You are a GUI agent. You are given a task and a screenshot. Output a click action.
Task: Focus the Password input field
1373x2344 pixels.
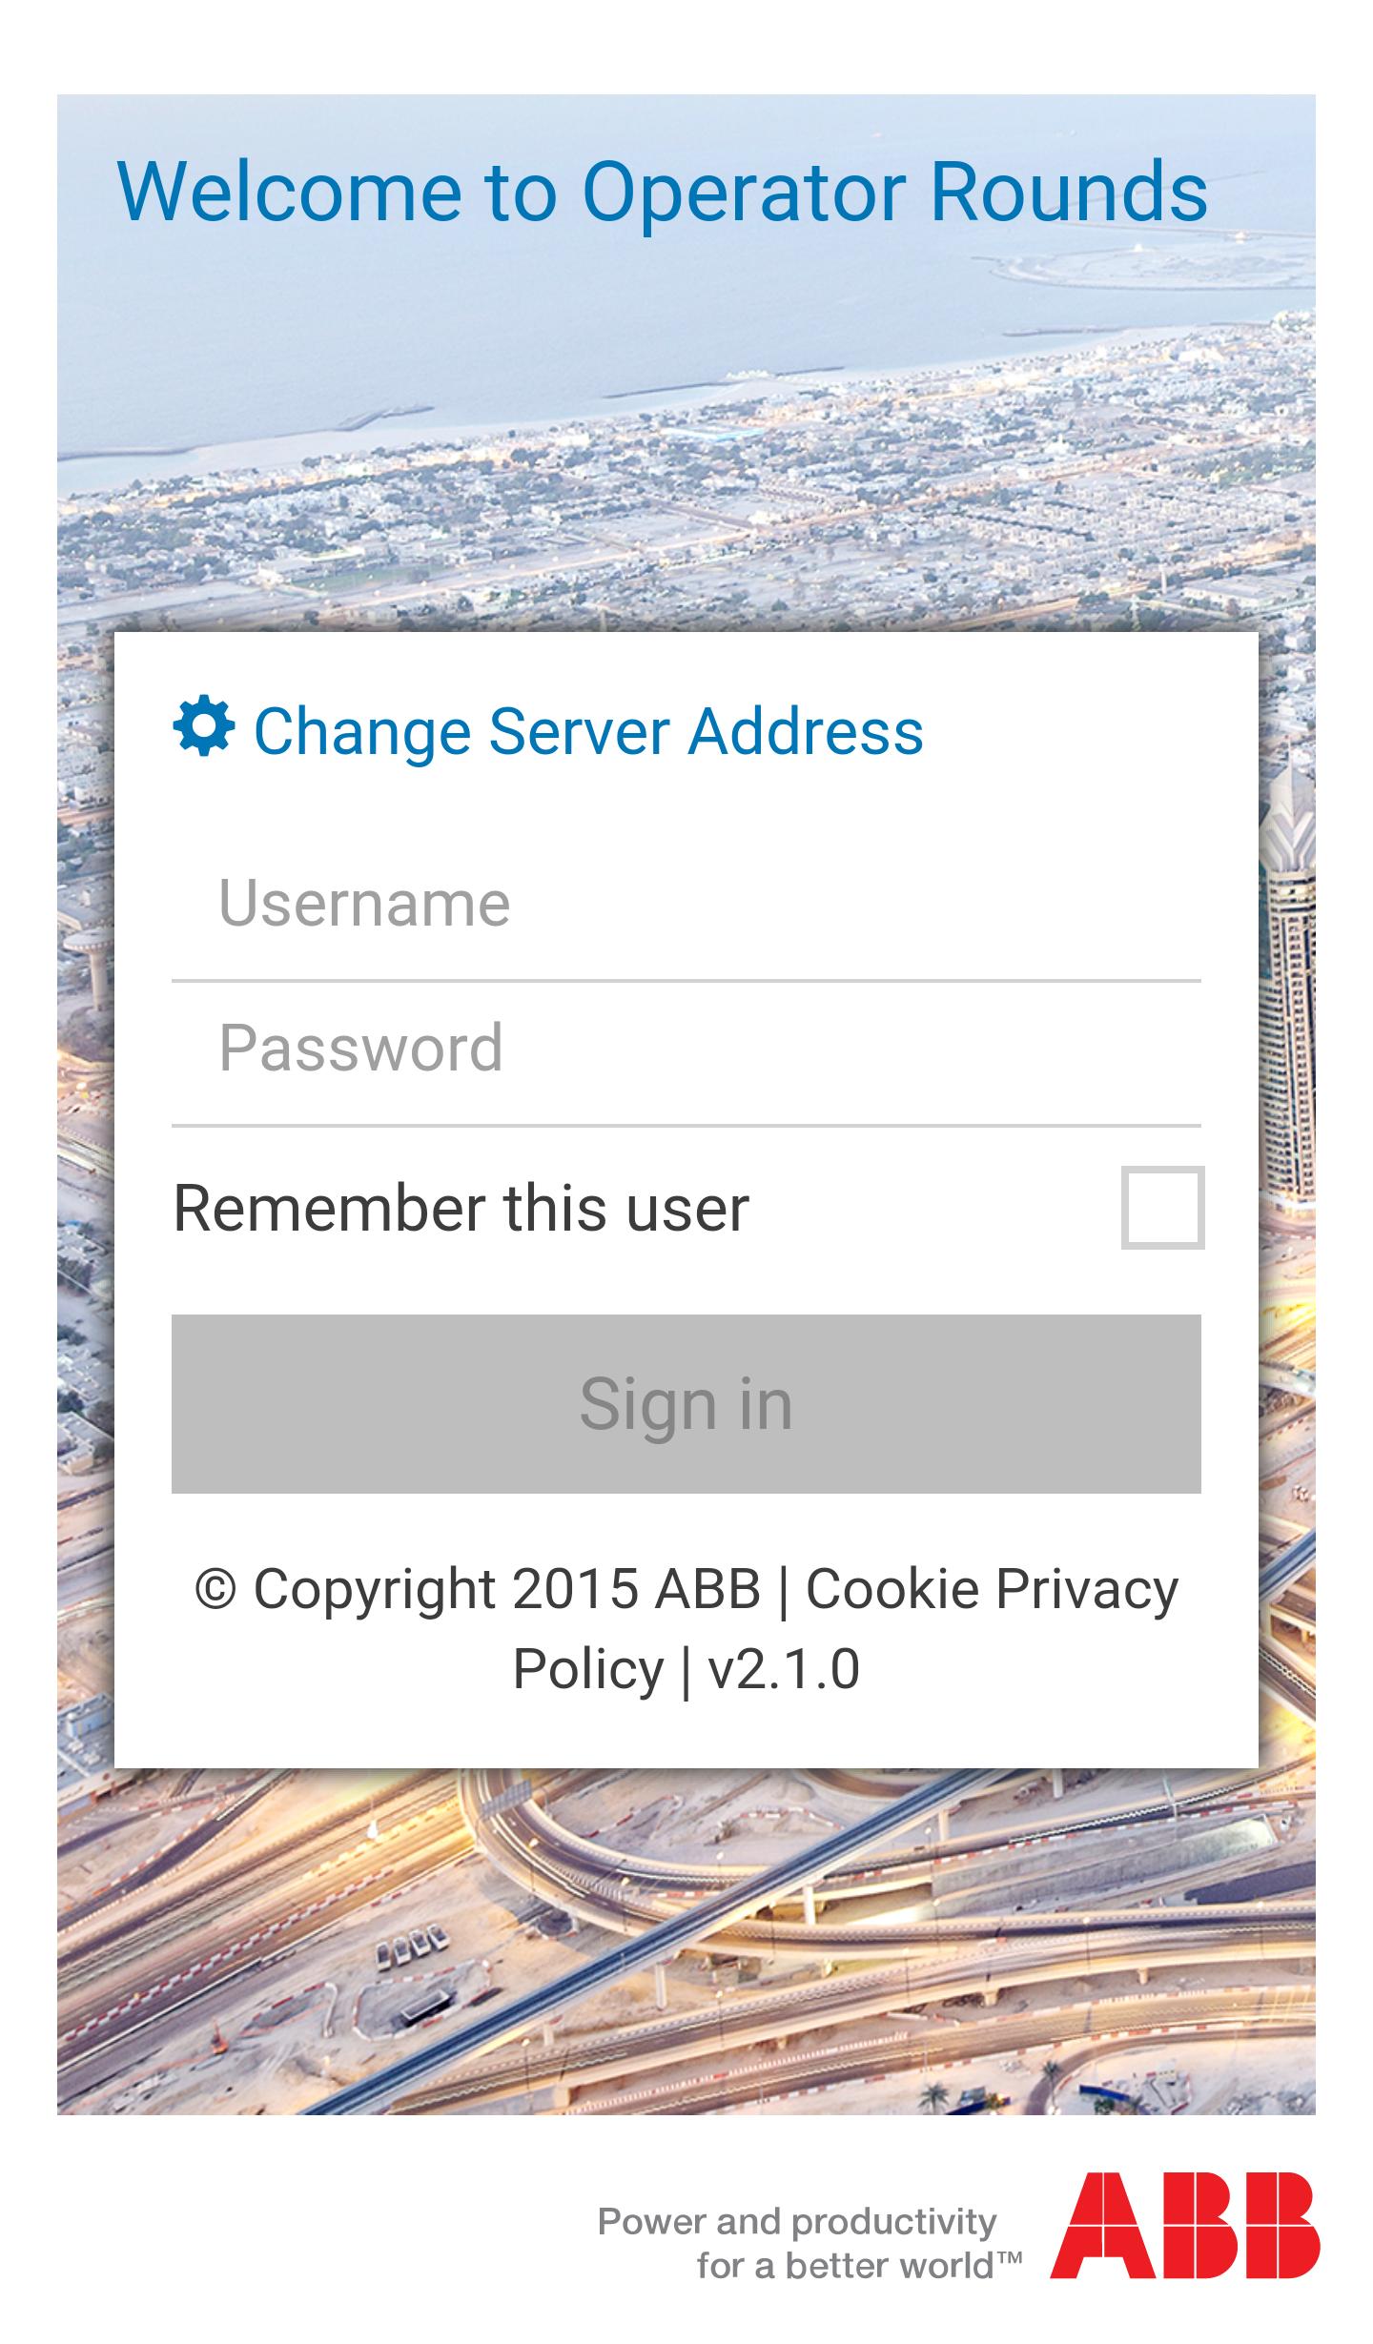pos(686,1050)
